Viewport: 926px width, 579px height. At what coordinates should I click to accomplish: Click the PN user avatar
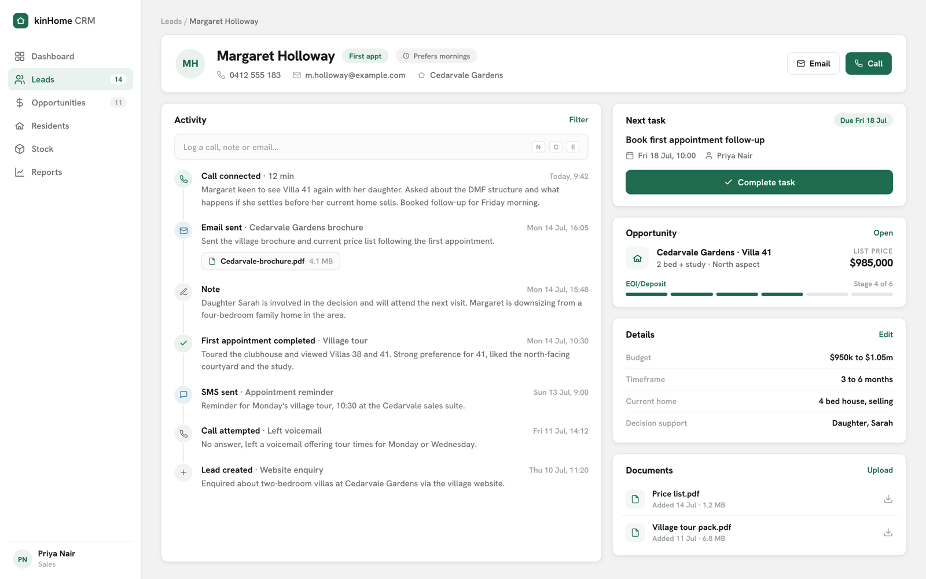click(x=22, y=559)
